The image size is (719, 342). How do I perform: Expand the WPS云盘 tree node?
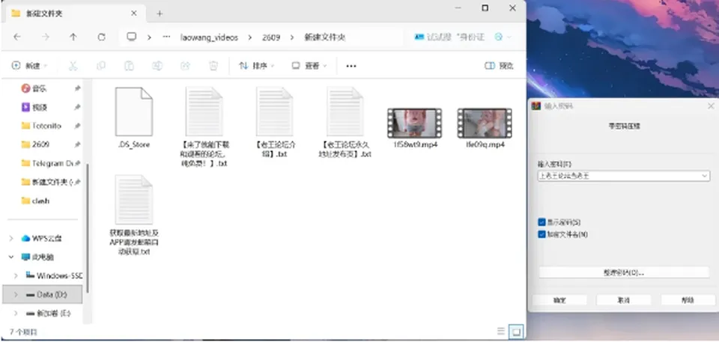tap(11, 239)
